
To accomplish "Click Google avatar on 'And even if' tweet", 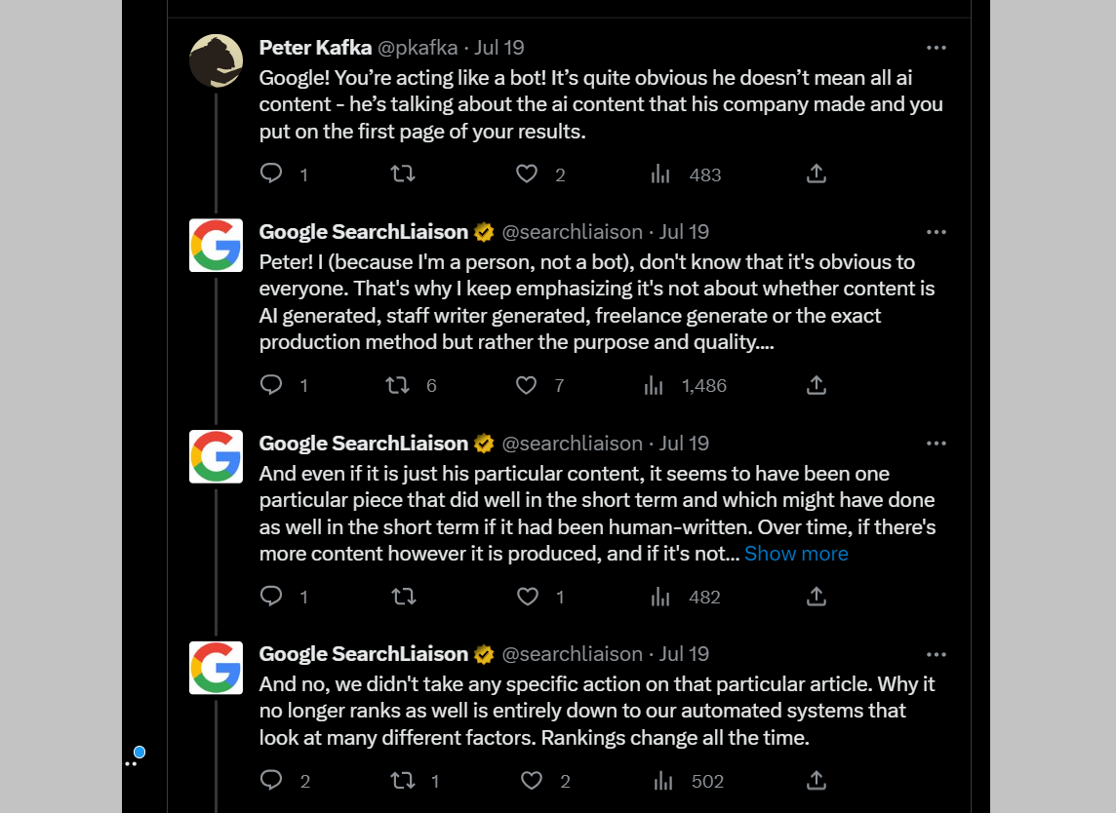I will (x=216, y=456).
